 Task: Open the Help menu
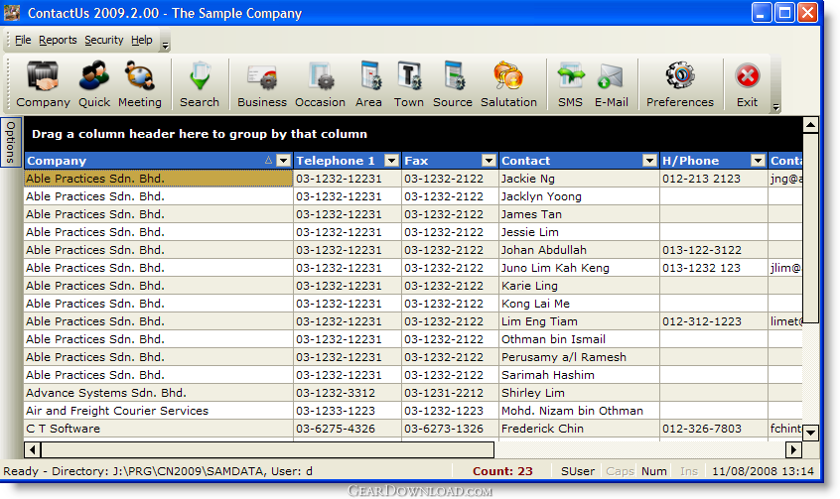coord(142,40)
